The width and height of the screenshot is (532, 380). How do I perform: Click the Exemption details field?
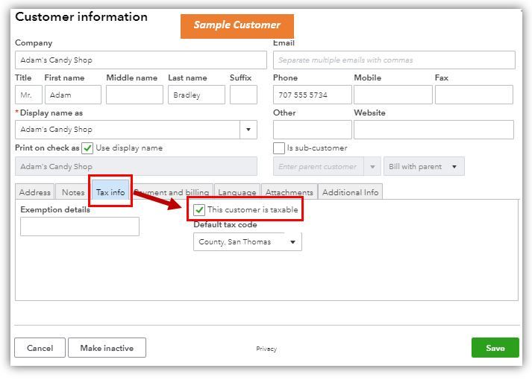80,227
